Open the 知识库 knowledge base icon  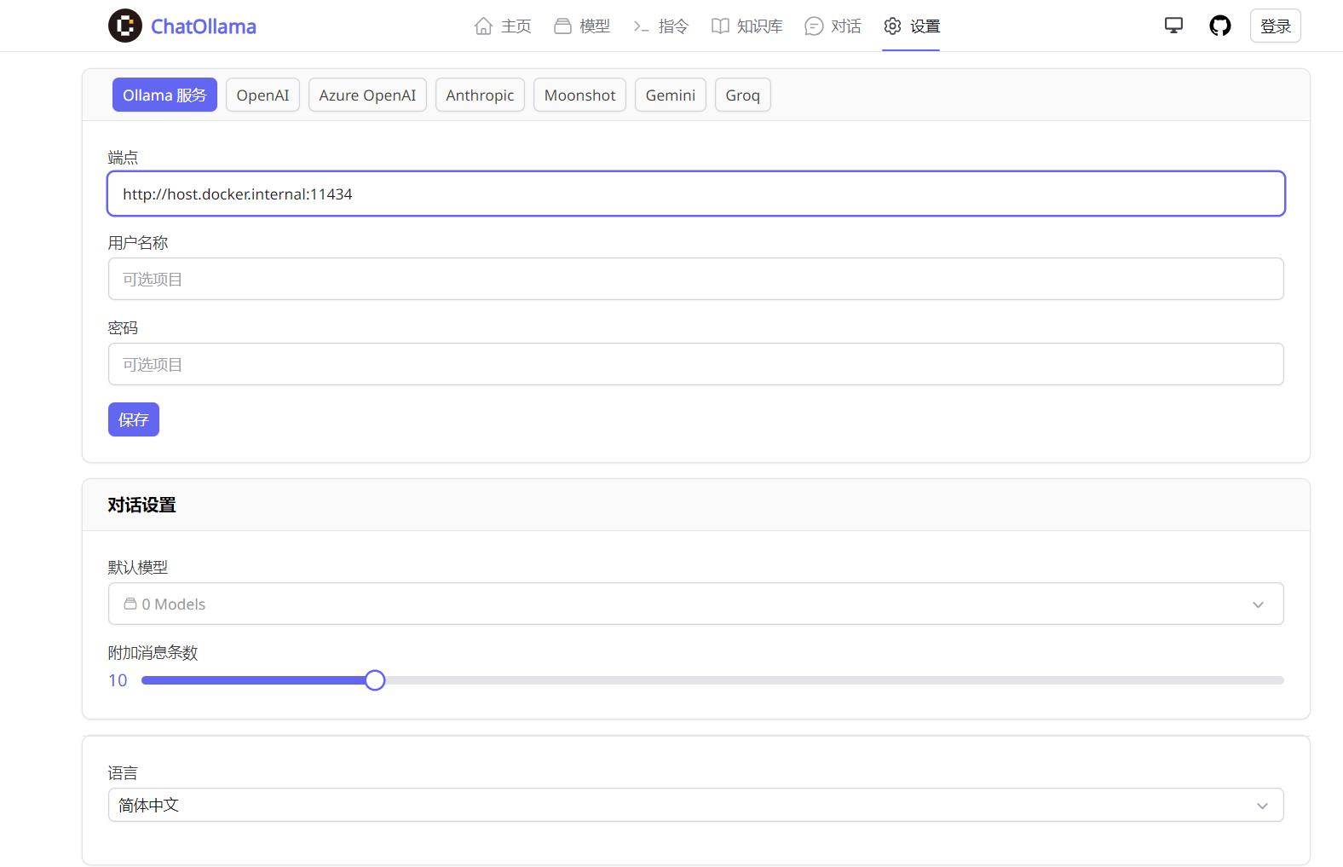click(720, 26)
